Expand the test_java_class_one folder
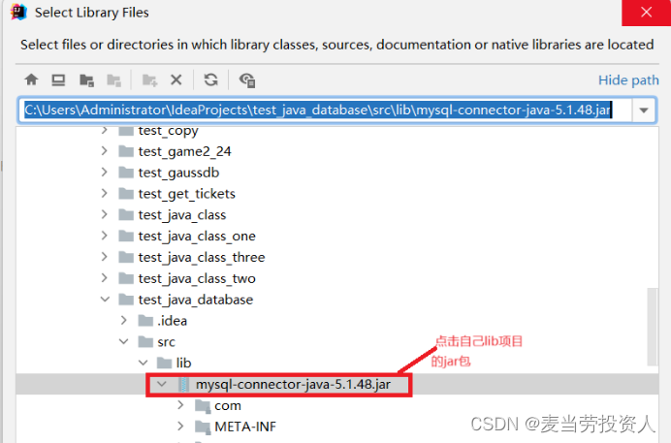Screen dimensions: 671x443 click(105, 236)
